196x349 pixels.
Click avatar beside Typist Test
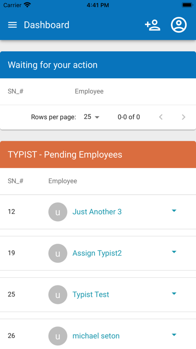pos(57,295)
